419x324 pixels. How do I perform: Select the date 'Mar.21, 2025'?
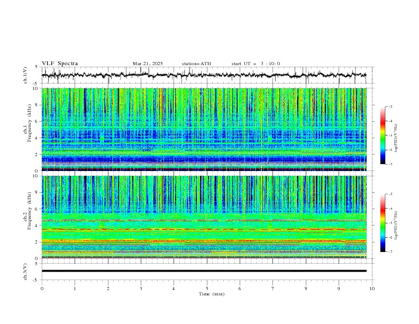coord(148,64)
